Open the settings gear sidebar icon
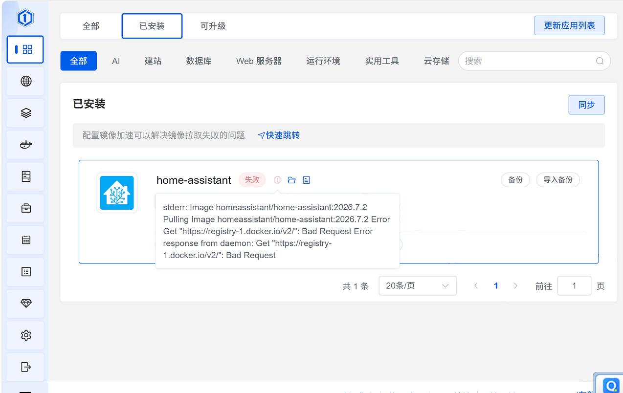The image size is (623, 393). pyautogui.click(x=26, y=335)
